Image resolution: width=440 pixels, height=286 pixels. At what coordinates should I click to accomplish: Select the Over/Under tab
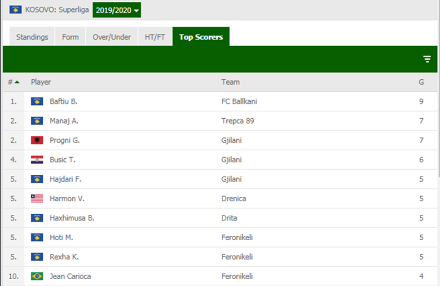pyautogui.click(x=112, y=37)
